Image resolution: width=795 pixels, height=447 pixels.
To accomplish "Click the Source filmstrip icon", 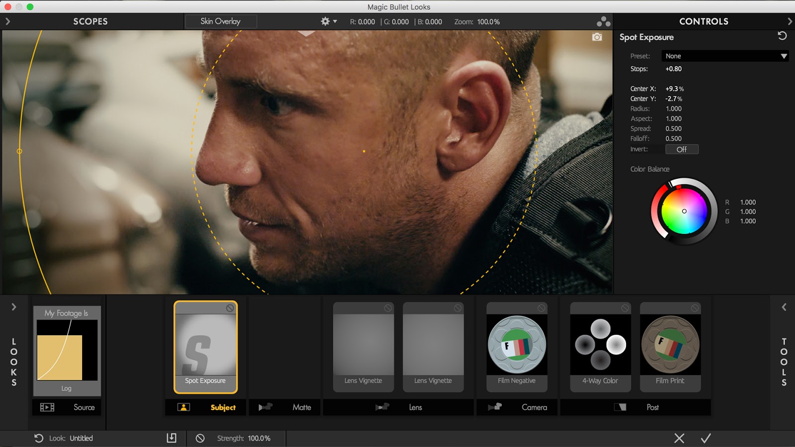I will pyautogui.click(x=47, y=407).
